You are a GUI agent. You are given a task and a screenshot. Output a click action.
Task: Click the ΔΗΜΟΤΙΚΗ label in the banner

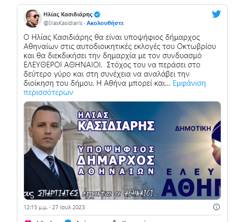pyautogui.click(x=193, y=129)
